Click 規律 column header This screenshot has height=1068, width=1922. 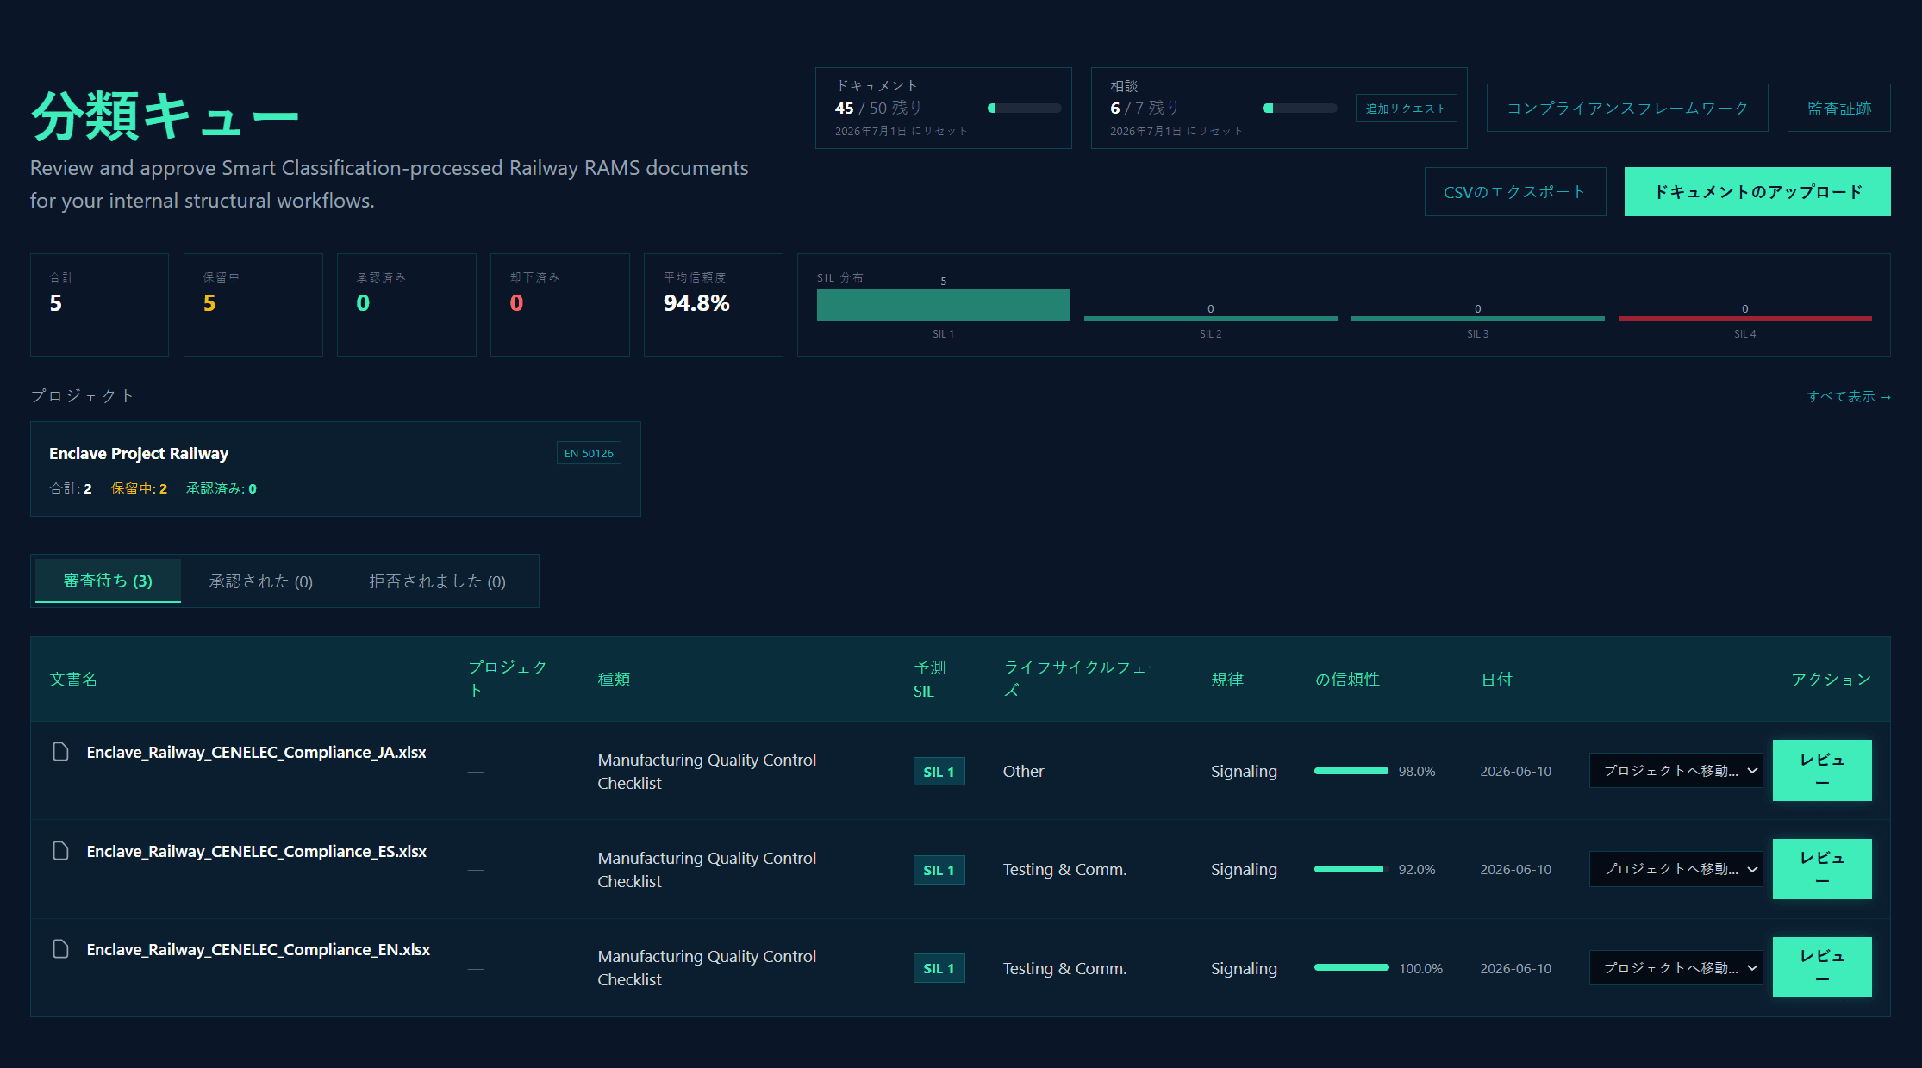(1227, 680)
